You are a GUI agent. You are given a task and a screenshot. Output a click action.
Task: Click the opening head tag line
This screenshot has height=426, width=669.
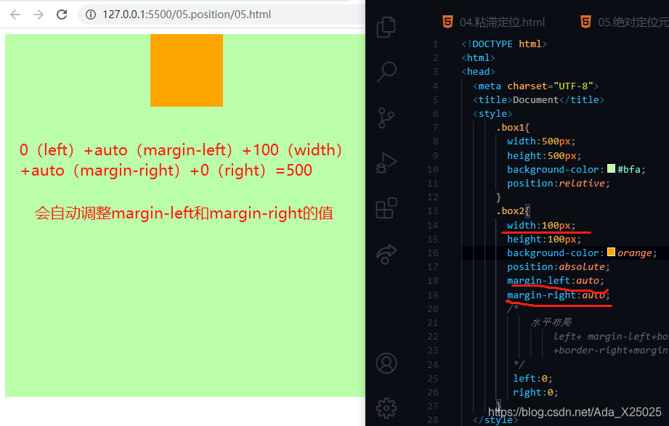[x=478, y=72]
